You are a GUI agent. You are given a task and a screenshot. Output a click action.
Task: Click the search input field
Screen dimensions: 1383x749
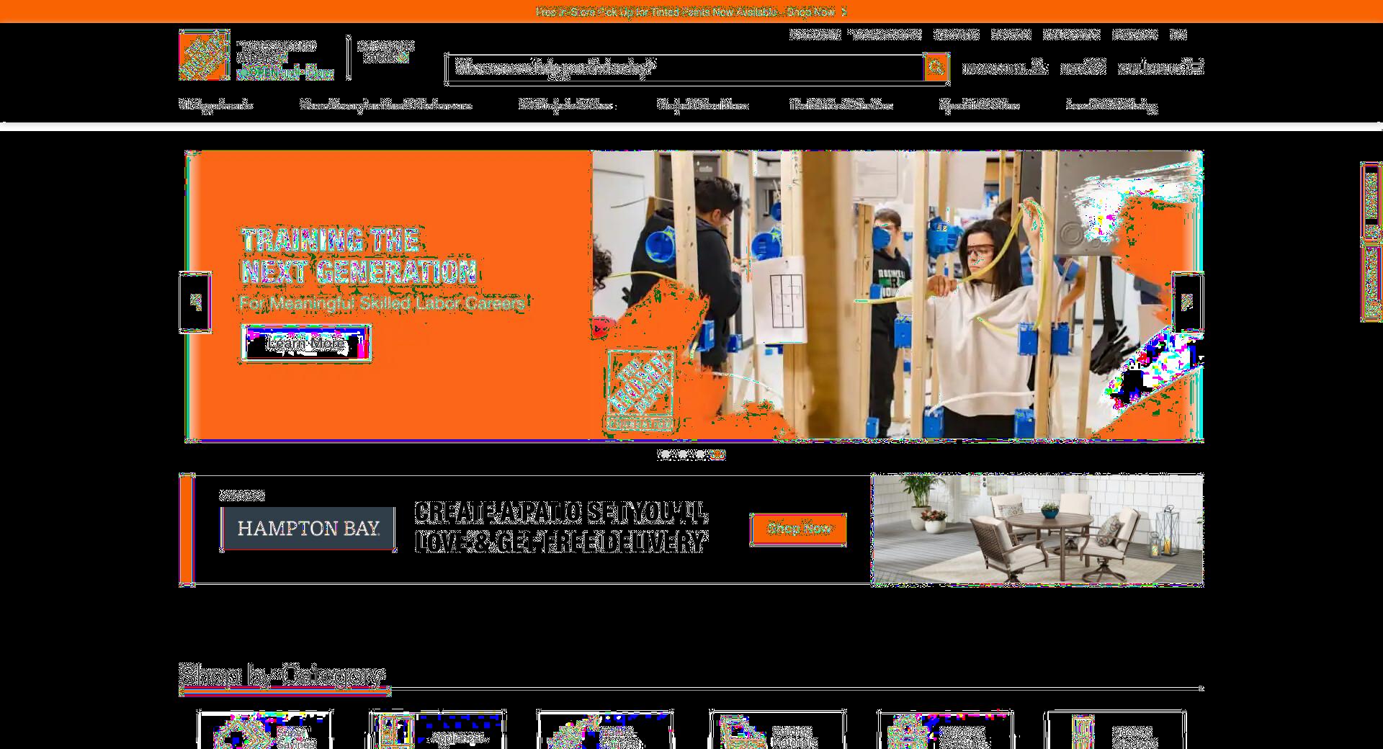[x=684, y=68]
